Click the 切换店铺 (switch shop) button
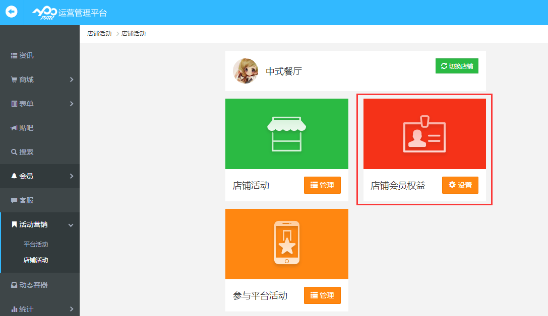This screenshot has width=548, height=316. [x=457, y=65]
